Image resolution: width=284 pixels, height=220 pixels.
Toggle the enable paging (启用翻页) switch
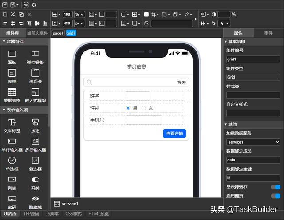[276, 196]
